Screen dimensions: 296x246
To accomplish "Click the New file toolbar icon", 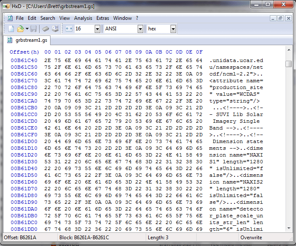I will click(11, 29).
